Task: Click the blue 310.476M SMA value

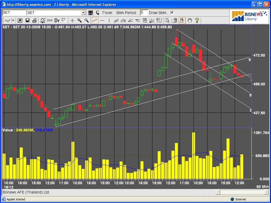Action: pyautogui.click(x=44, y=130)
